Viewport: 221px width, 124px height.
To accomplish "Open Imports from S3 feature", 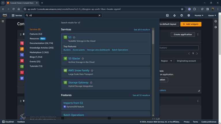I will click(x=73, y=103).
